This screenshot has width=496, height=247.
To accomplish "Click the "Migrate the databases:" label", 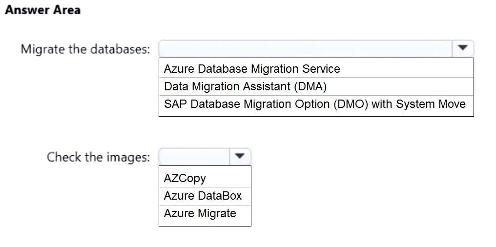I will pos(85,49).
